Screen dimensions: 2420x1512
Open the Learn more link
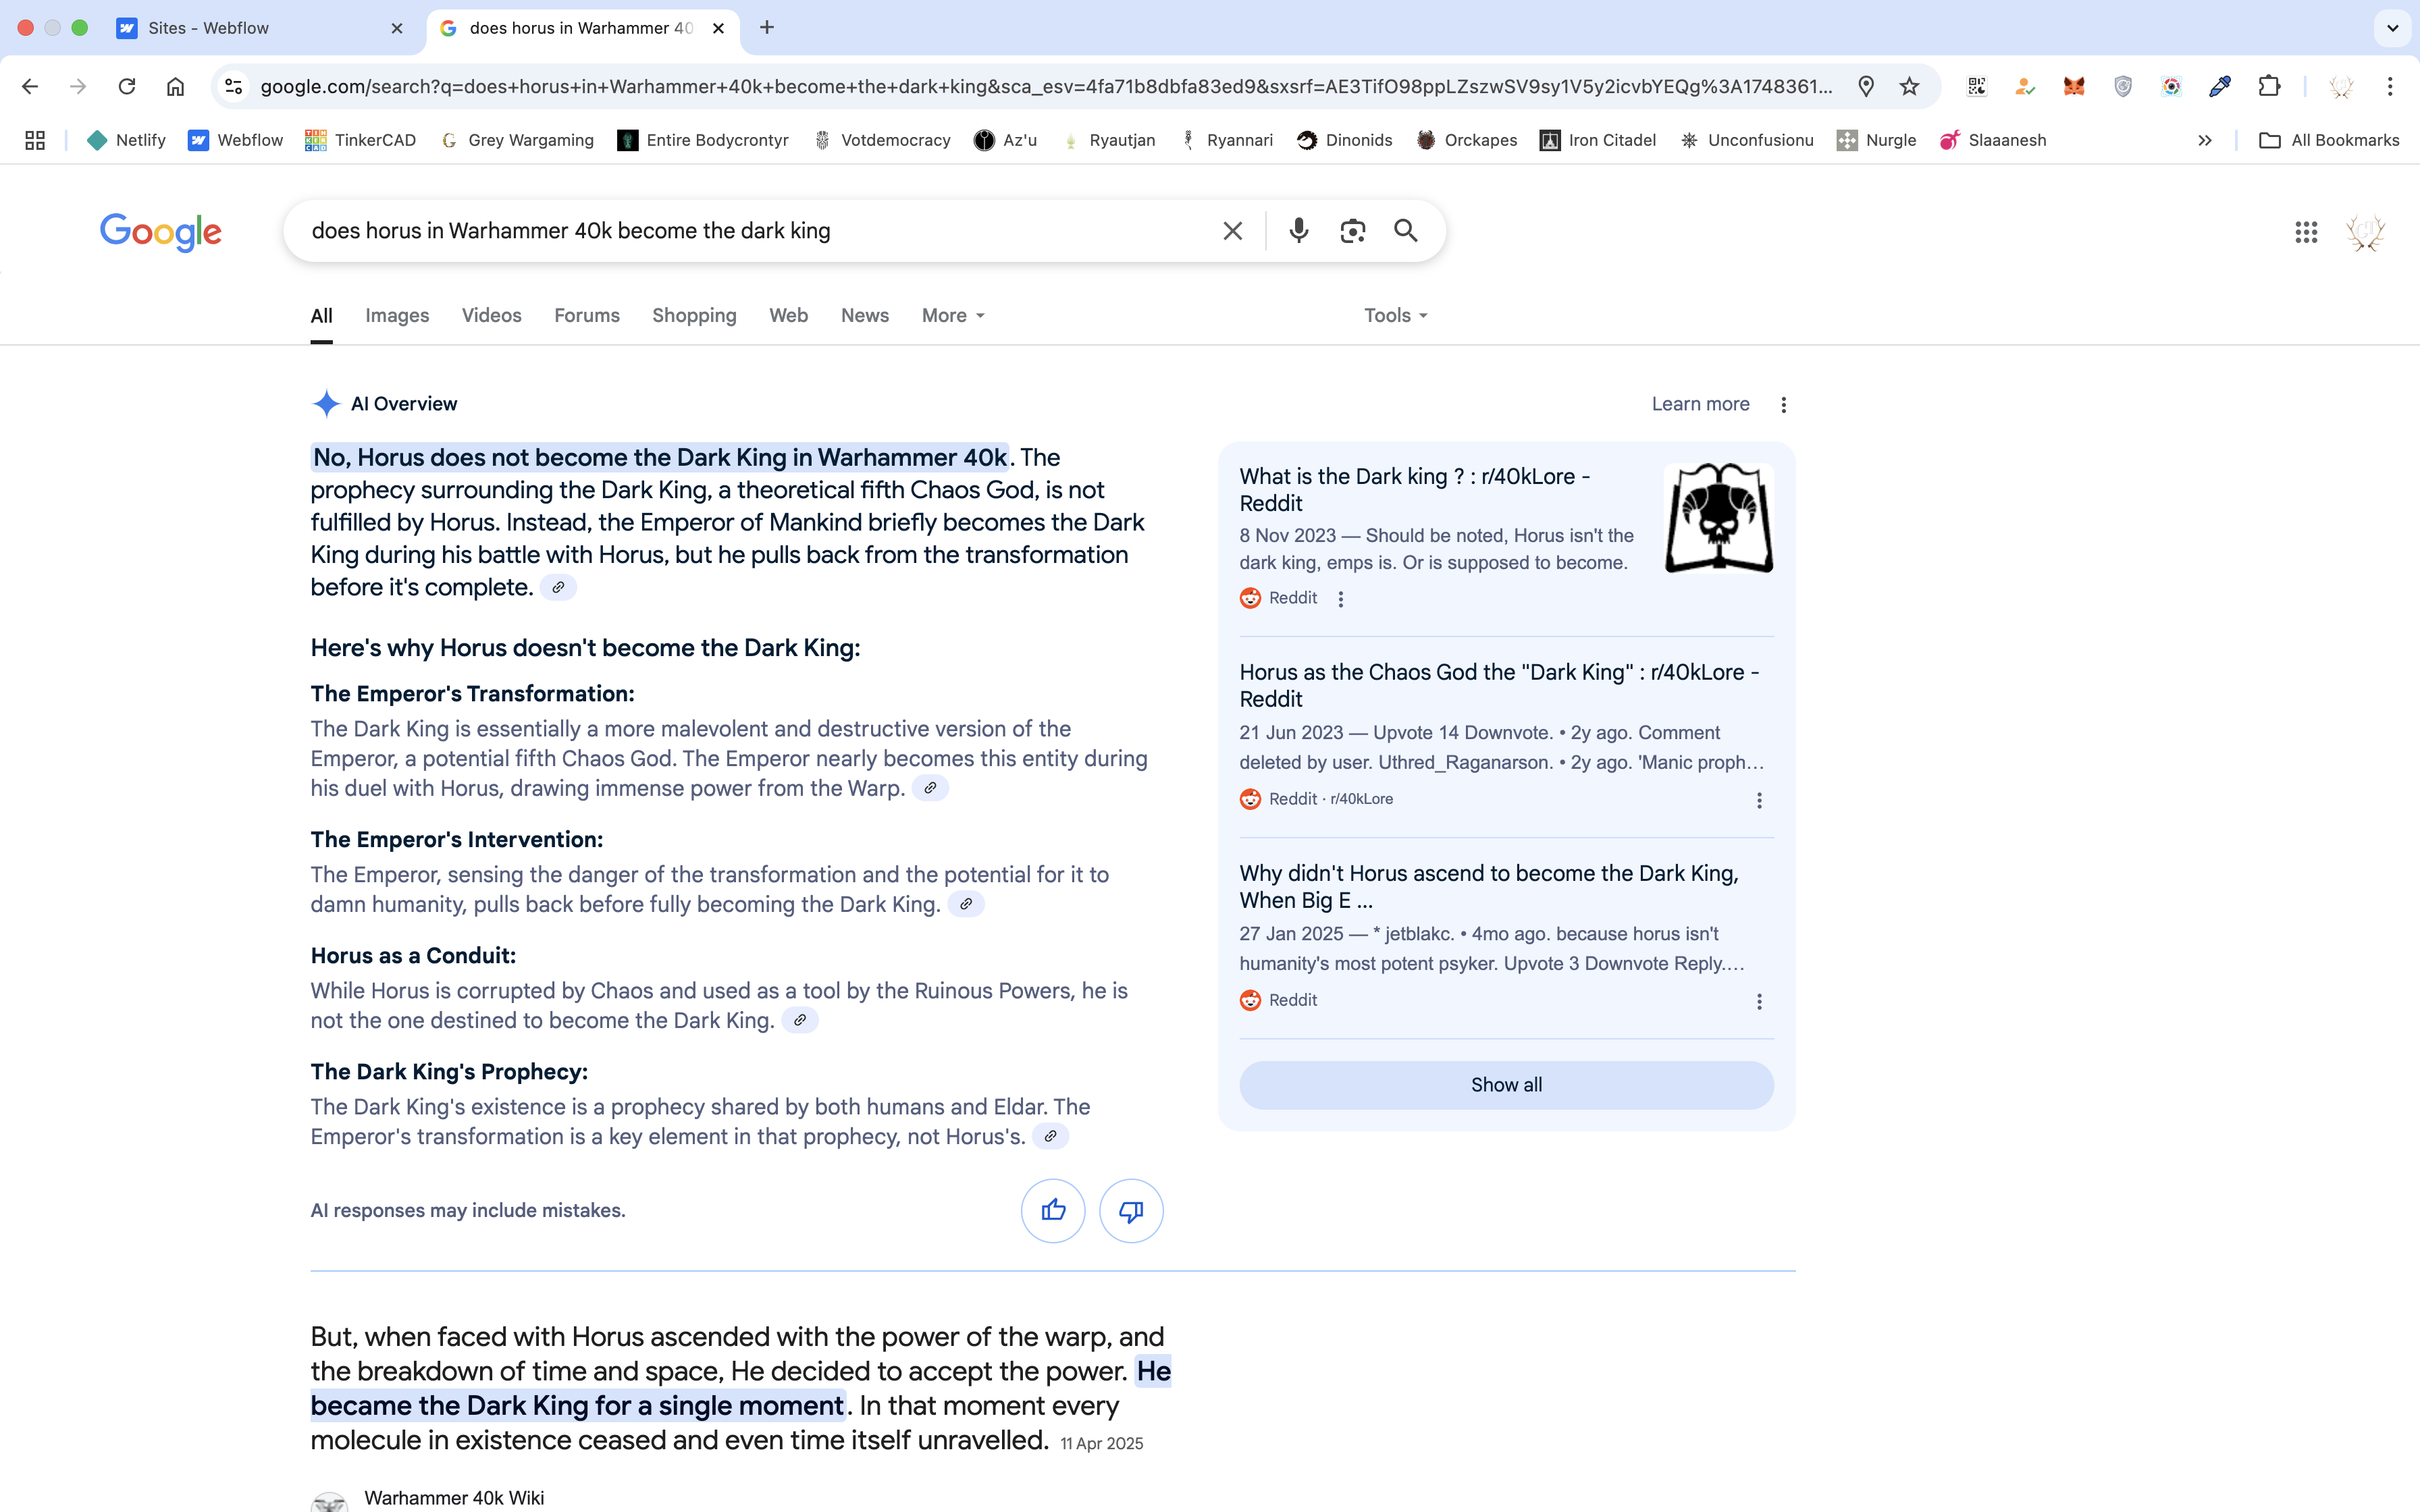[x=1700, y=404]
